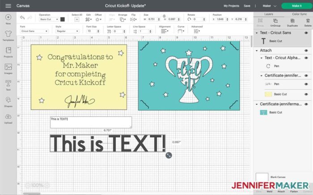The image size is (313, 195).
Task: Select the teal trophy card on canvas
Action: [x=189, y=76]
